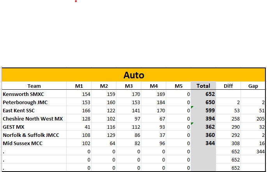Image resolution: width=267 pixels, height=172 pixels.
Task: Select the GEST MX team cell
Action: tap(14, 127)
